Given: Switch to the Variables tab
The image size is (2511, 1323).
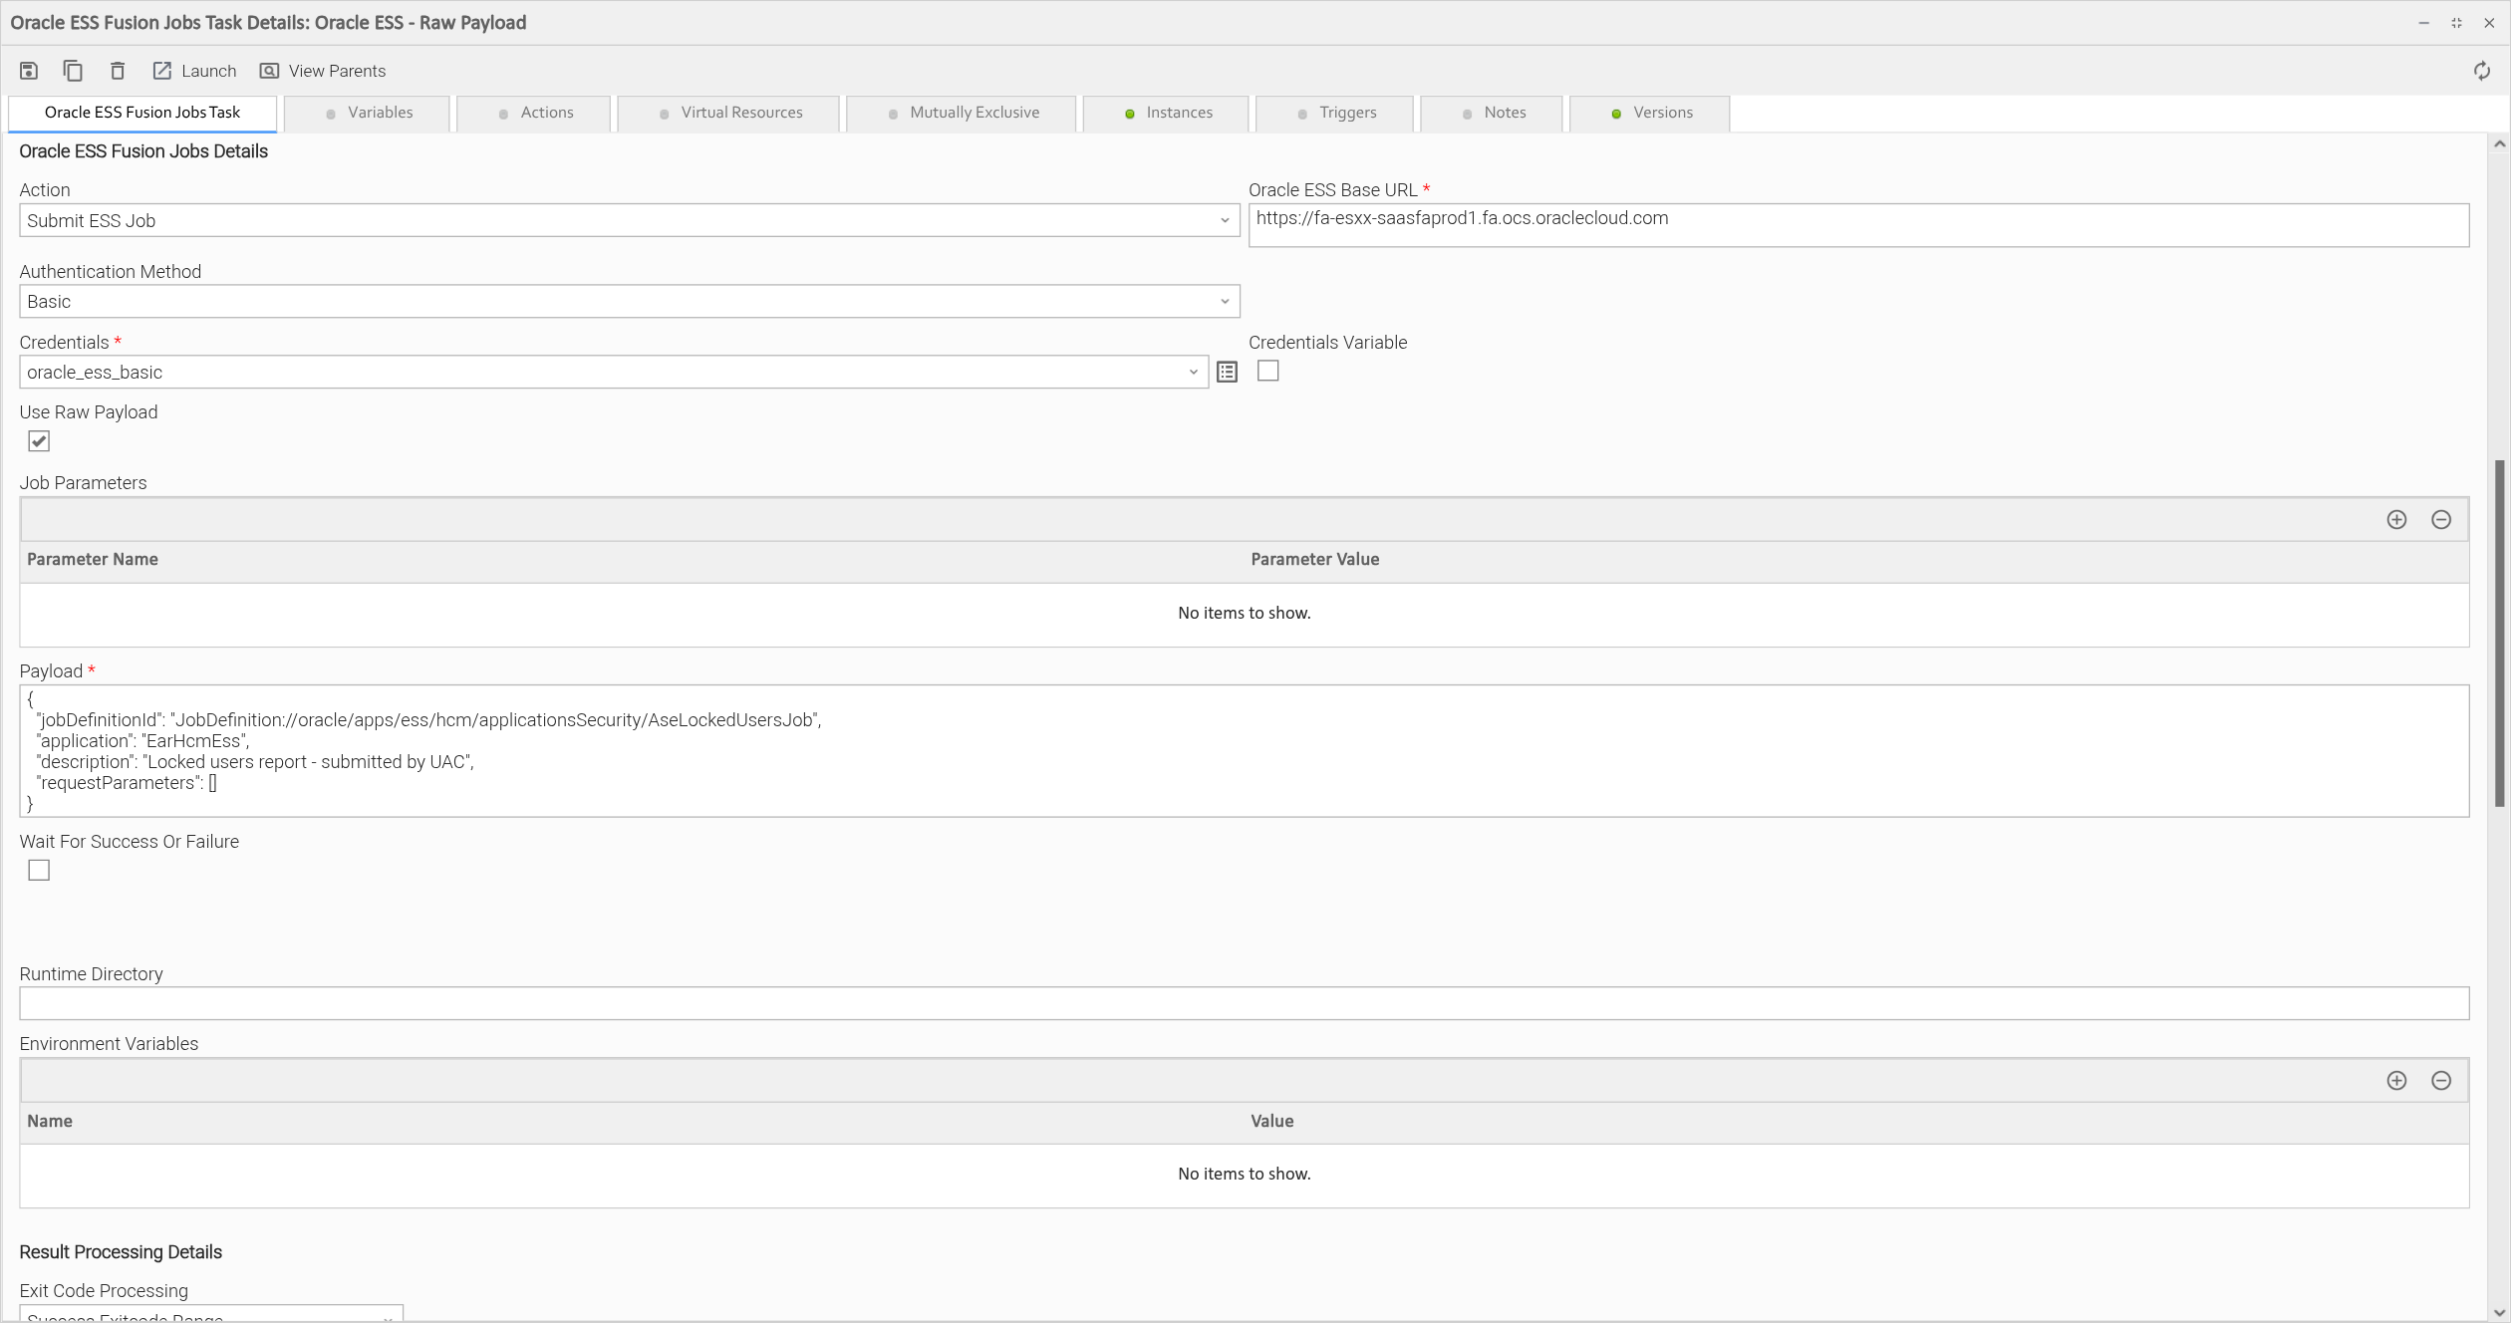Looking at the screenshot, I should click(367, 113).
